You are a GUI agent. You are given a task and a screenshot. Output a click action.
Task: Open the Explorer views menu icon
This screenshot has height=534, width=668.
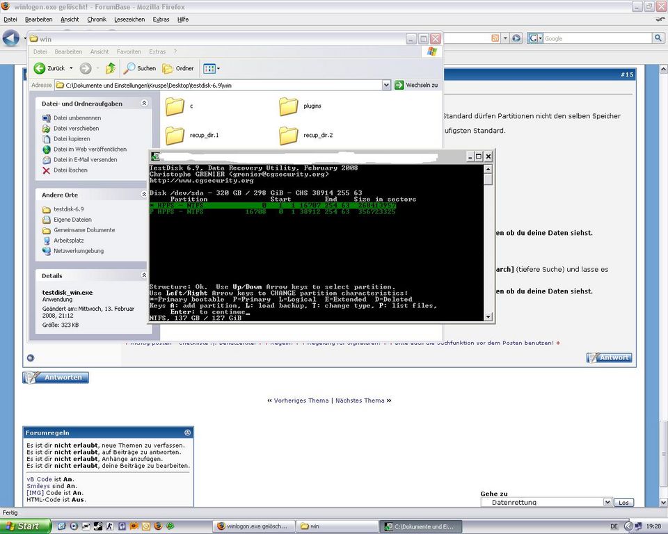[209, 69]
